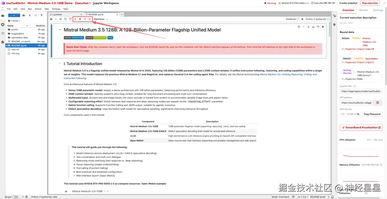The image size is (387, 199).
Task: Switch to the Launcher tab
Action: [x=57, y=15]
